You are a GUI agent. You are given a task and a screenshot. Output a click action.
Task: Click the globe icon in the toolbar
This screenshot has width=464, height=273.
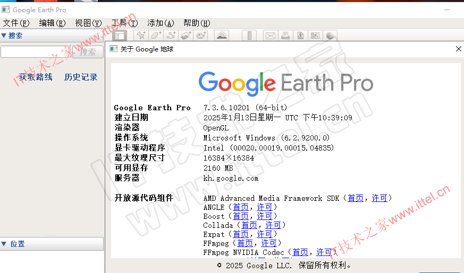(x=330, y=36)
